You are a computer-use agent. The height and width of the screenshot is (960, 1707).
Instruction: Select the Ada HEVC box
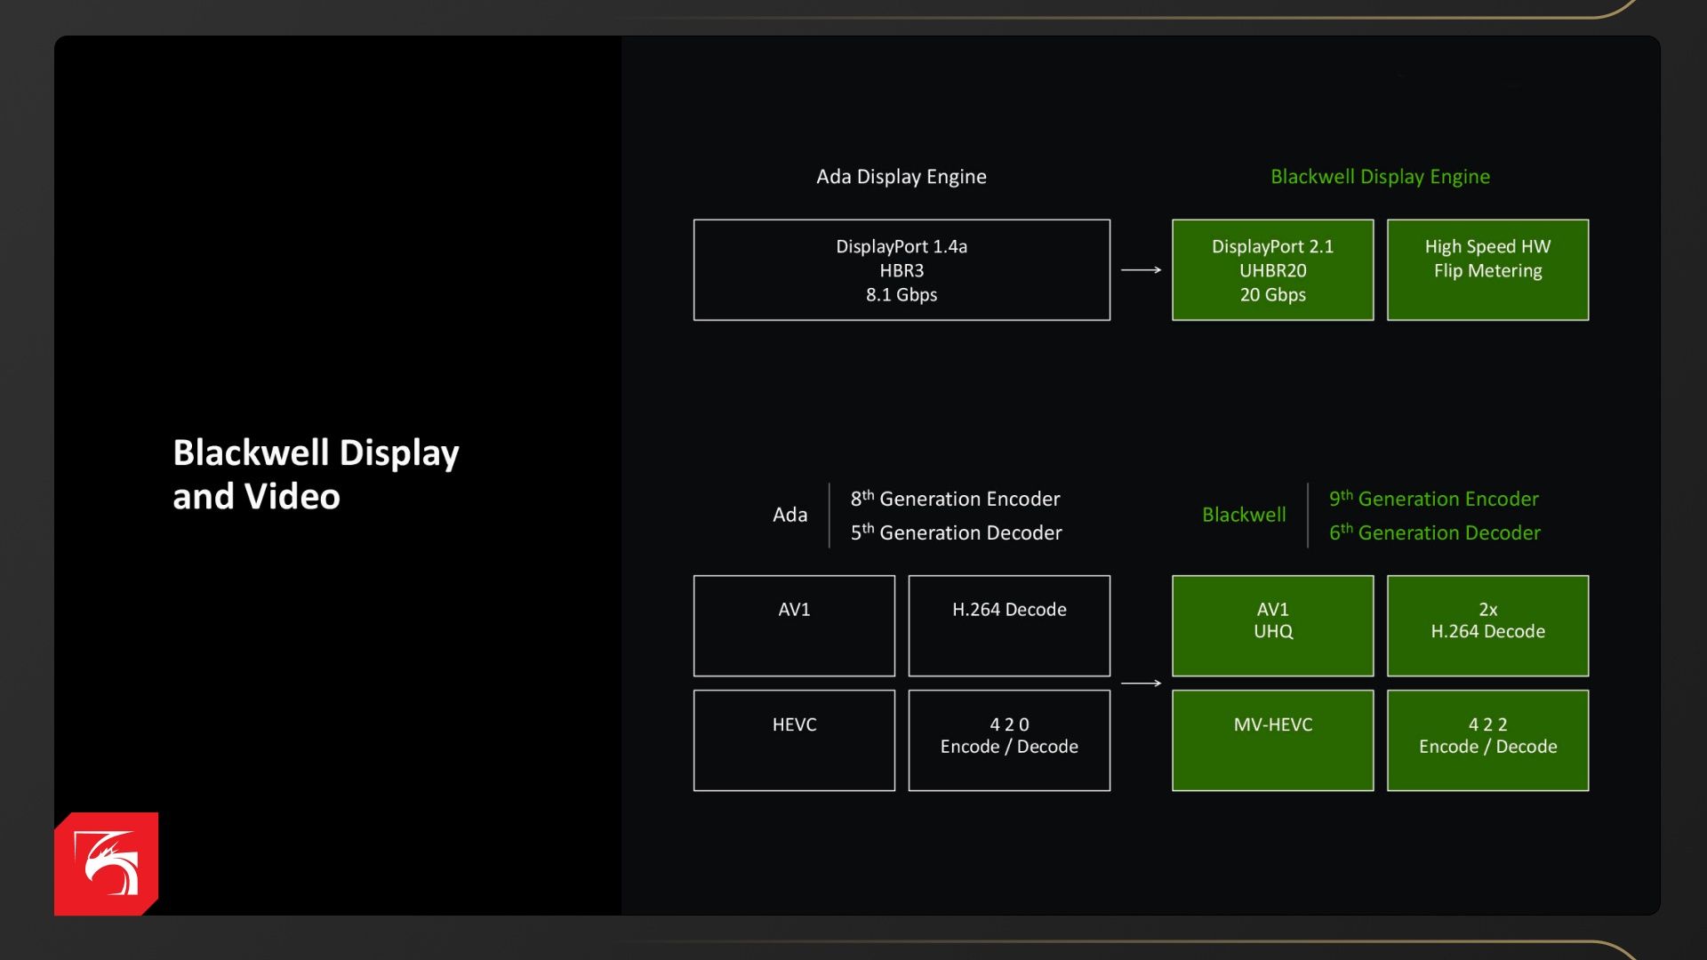pos(794,740)
